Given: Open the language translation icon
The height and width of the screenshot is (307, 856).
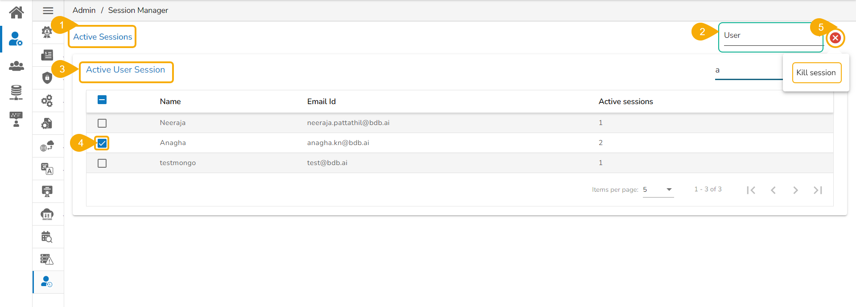Looking at the screenshot, I should [47, 169].
